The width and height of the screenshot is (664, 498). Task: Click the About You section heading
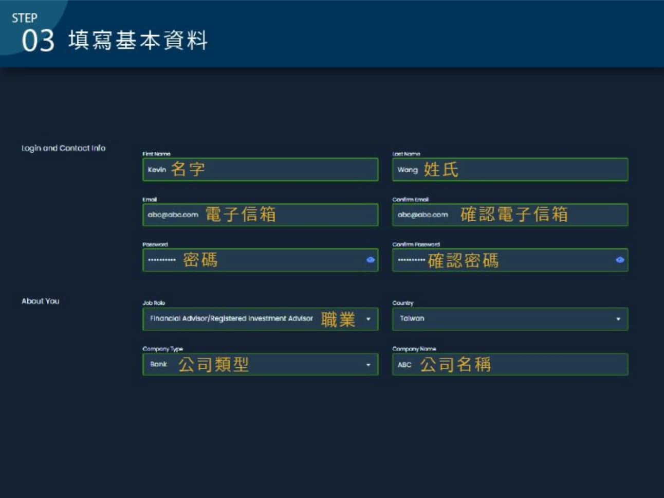pos(40,301)
